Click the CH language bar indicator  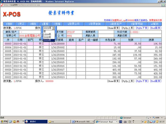[x=121, y=121]
